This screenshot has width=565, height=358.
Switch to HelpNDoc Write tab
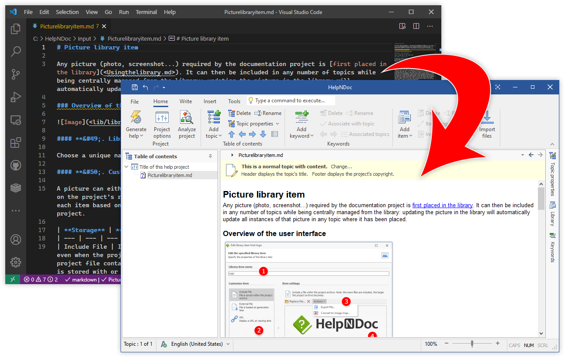186,101
